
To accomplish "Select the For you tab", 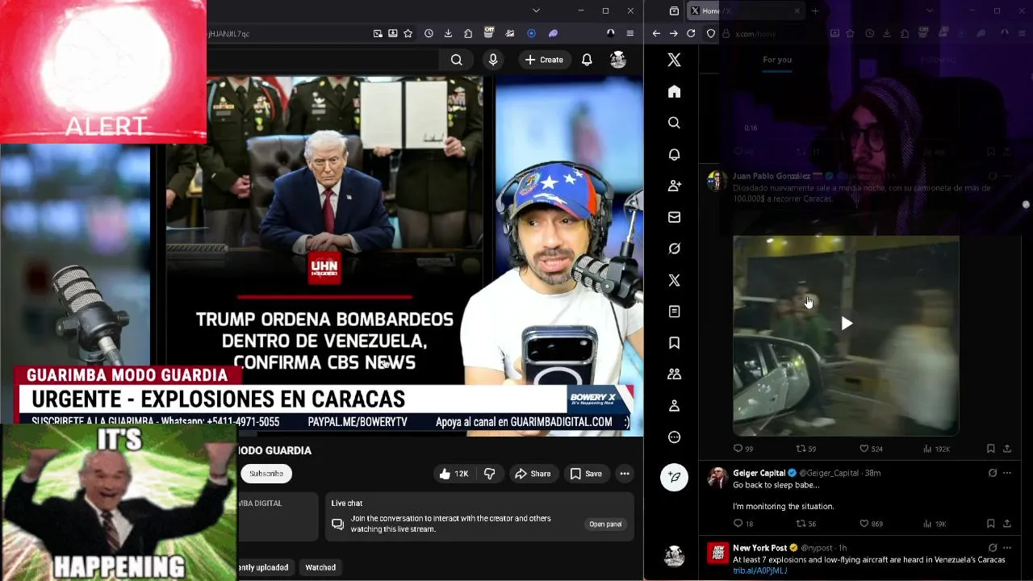I will pos(777,60).
